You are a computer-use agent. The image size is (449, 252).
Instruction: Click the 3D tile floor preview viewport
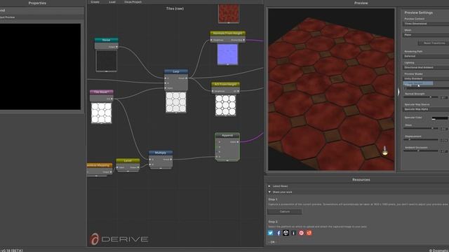pyautogui.click(x=331, y=90)
